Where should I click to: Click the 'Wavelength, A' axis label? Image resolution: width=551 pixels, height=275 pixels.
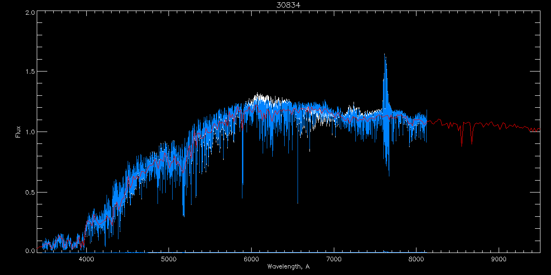point(288,267)
